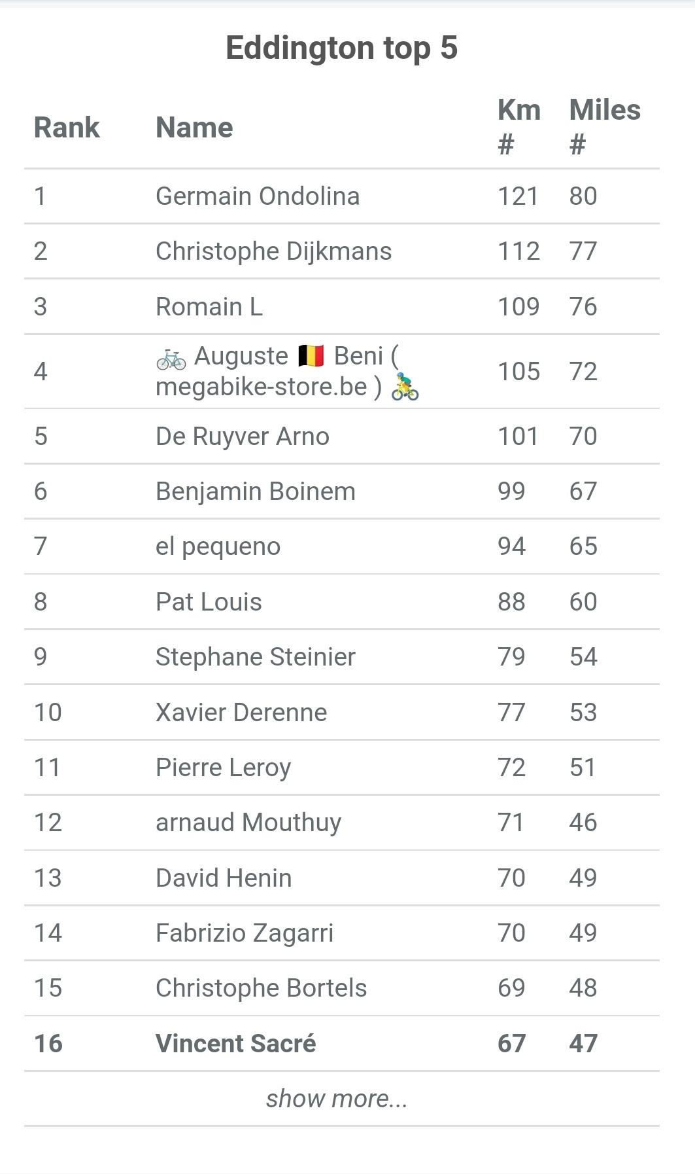Image resolution: width=695 pixels, height=1174 pixels.
Task: Click the Belgian flag emoji
Action: coord(311,357)
